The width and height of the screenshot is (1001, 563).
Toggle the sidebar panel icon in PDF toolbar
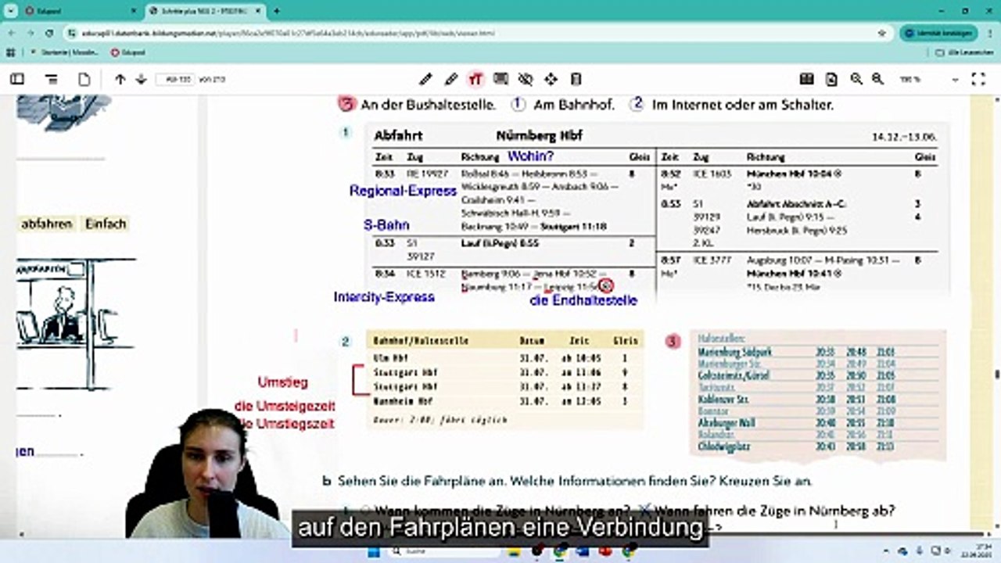click(16, 79)
